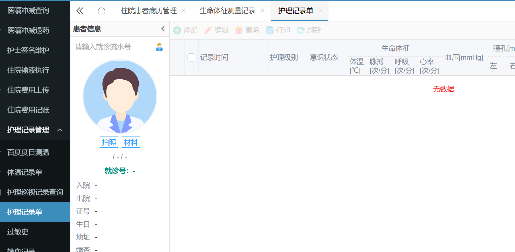Collapse the 患者信息 panel with arrow

coord(163,29)
